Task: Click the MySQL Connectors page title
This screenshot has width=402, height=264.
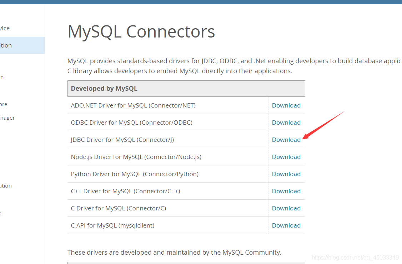Action: pos(141,32)
